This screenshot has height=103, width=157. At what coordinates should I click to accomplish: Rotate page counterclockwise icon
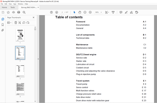24,23
